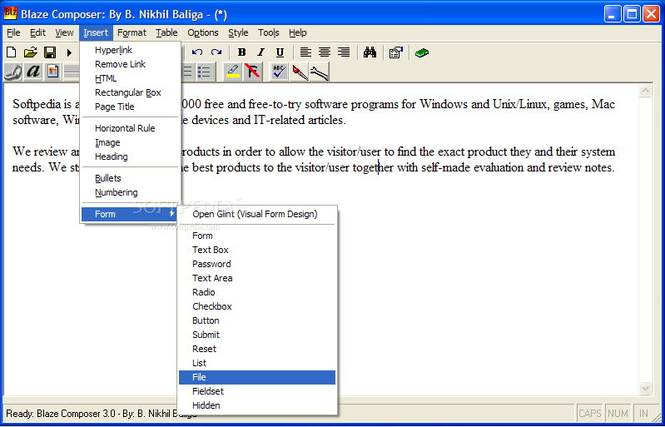Select Form in the Form submenu

[257, 236]
